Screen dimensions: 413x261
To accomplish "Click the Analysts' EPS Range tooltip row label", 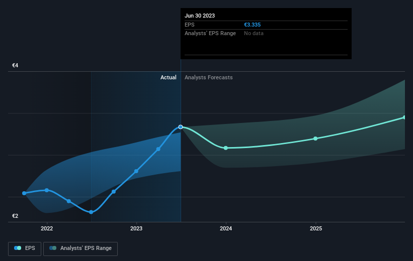I will (x=210, y=33).
